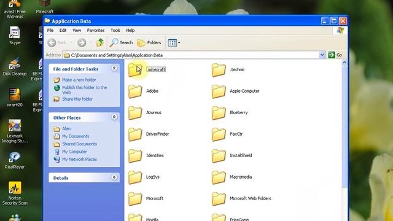Screen dimensions: 393x221
Task: Select wrar420 desktop icon
Action: click(x=15, y=98)
